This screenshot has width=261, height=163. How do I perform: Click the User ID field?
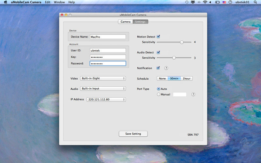(x=108, y=51)
